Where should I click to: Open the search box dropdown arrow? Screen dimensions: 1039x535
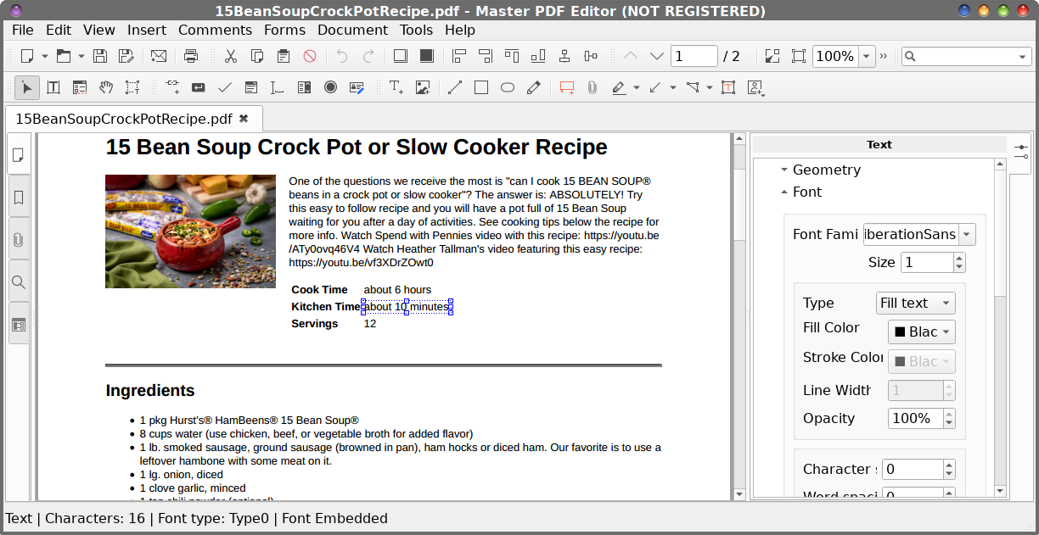tap(1023, 57)
